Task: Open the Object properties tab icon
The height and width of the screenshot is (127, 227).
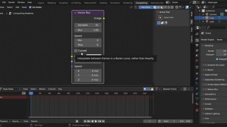Action: pos(197,73)
